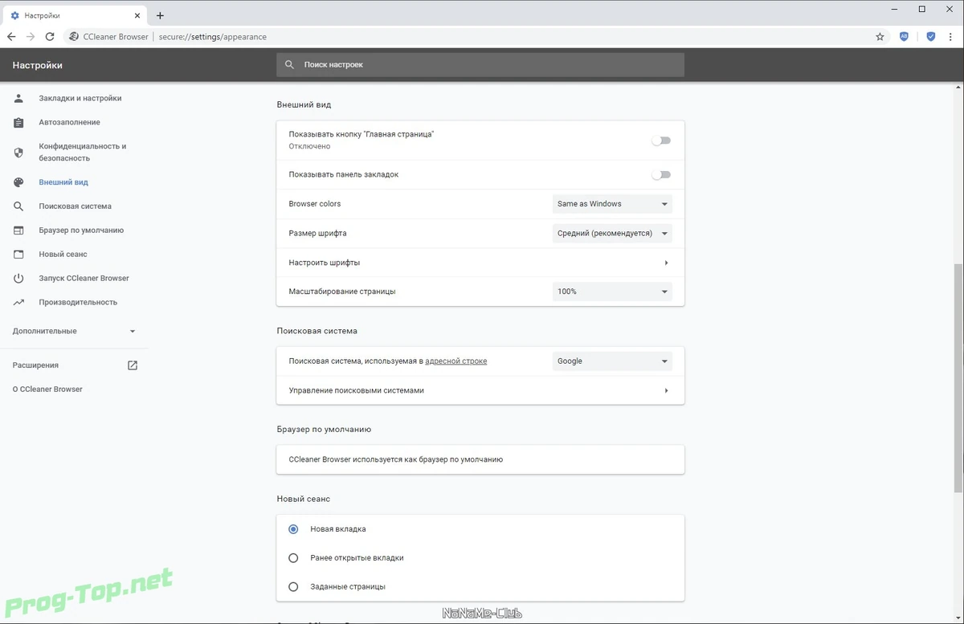Screen dimensions: 964x624
Task: Click the external link icon beside Расширения
Action: click(133, 365)
